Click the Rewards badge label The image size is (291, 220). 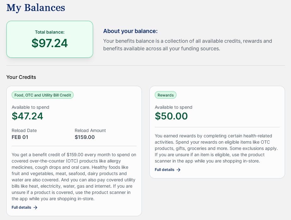pyautogui.click(x=165, y=95)
